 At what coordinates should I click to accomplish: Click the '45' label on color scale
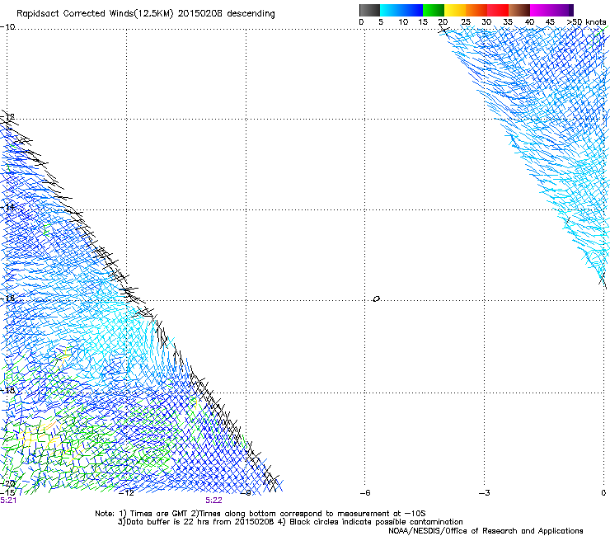(550, 22)
